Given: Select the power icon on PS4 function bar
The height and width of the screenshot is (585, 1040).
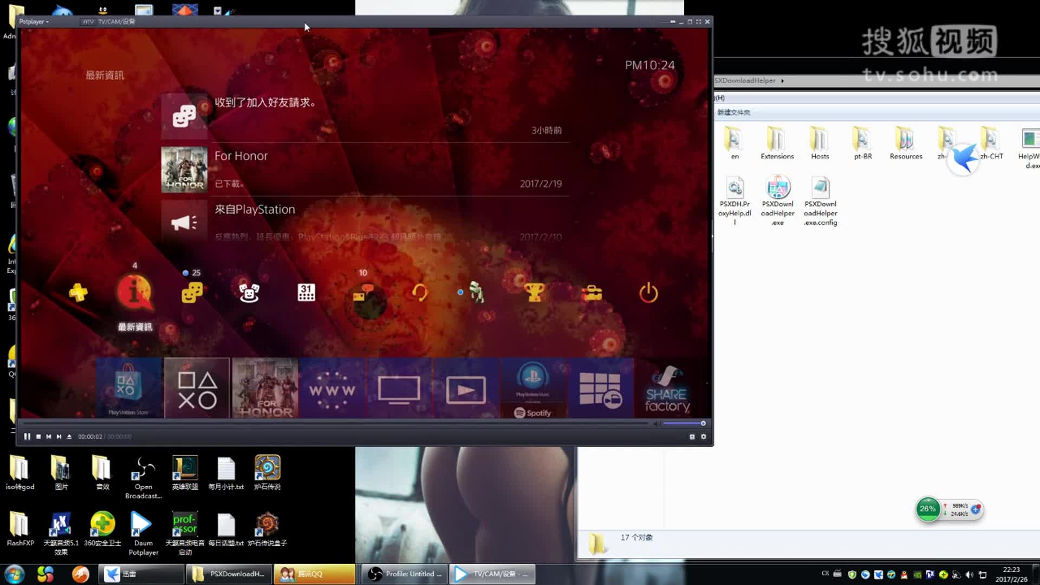Looking at the screenshot, I should [x=648, y=293].
